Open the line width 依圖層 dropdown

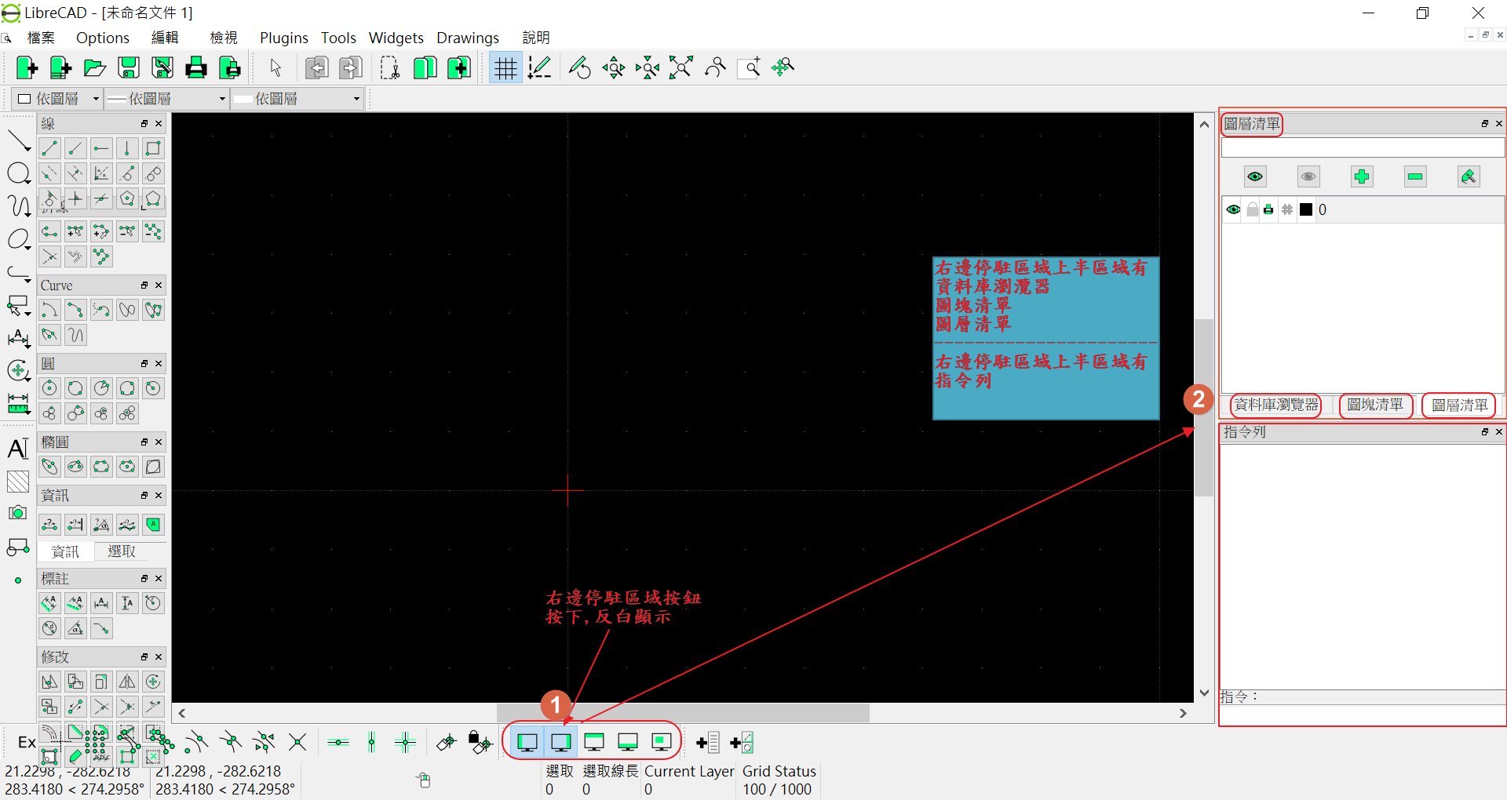[166, 99]
